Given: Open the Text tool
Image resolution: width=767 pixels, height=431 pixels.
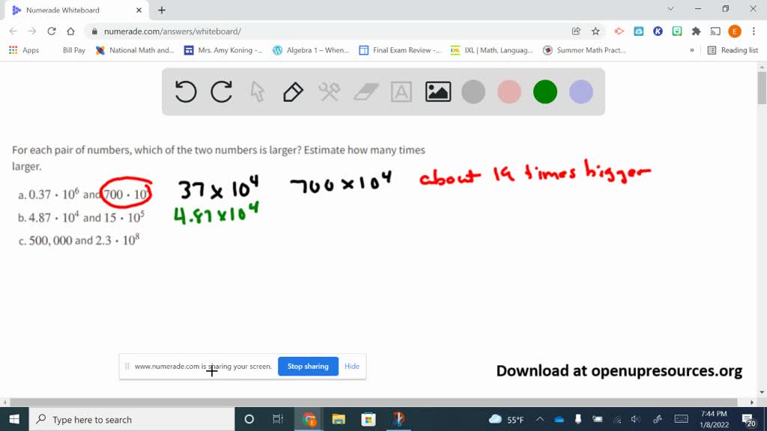Looking at the screenshot, I should [x=401, y=91].
